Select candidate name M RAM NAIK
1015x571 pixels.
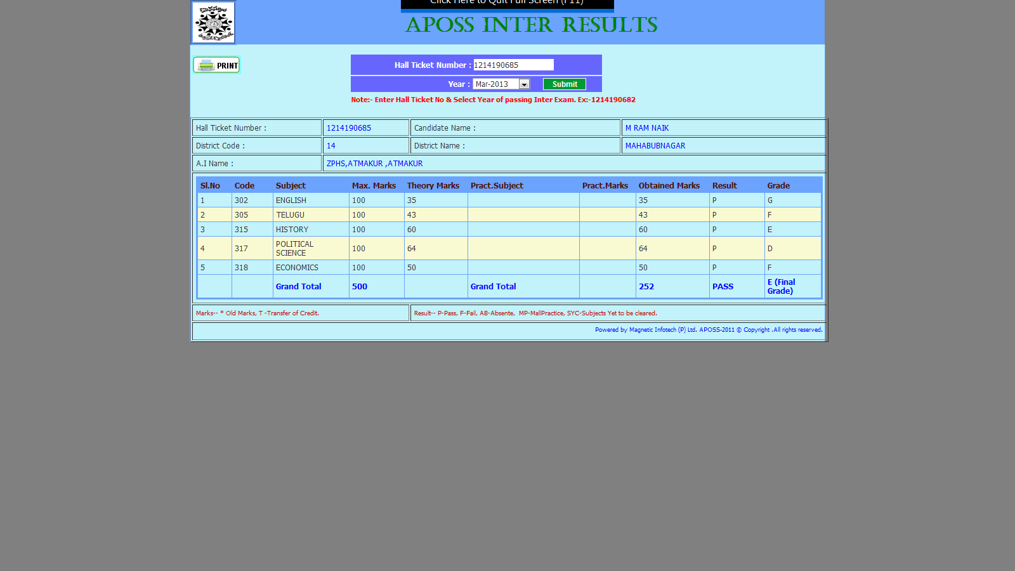tap(647, 128)
